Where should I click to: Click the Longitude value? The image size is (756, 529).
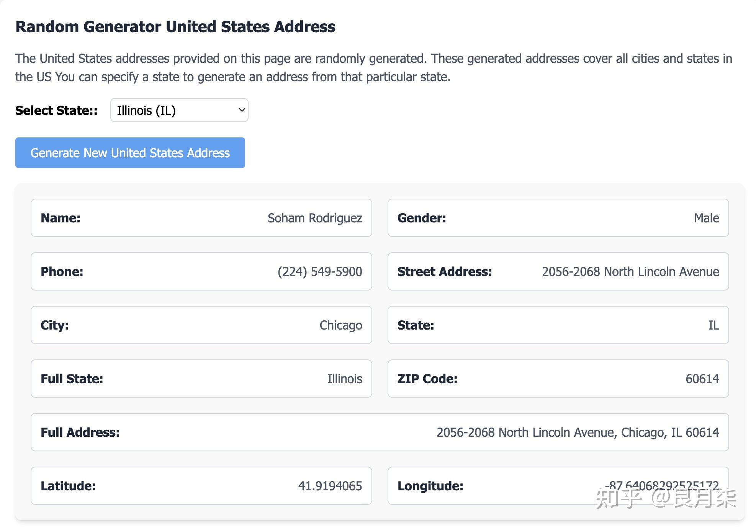(x=661, y=485)
